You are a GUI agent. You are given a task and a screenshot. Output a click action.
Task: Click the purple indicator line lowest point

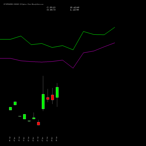tap(73, 68)
